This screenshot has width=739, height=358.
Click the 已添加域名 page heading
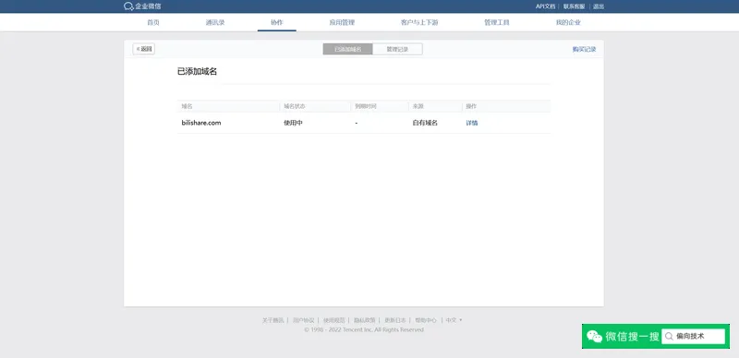point(197,72)
